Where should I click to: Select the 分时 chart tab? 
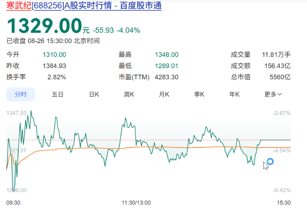tap(21, 94)
